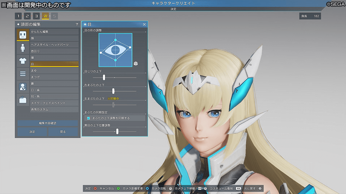Image resolution: width=346 pixels, height=194 pixels.
Task: Switch to step 1 tab
Action: [18, 16]
